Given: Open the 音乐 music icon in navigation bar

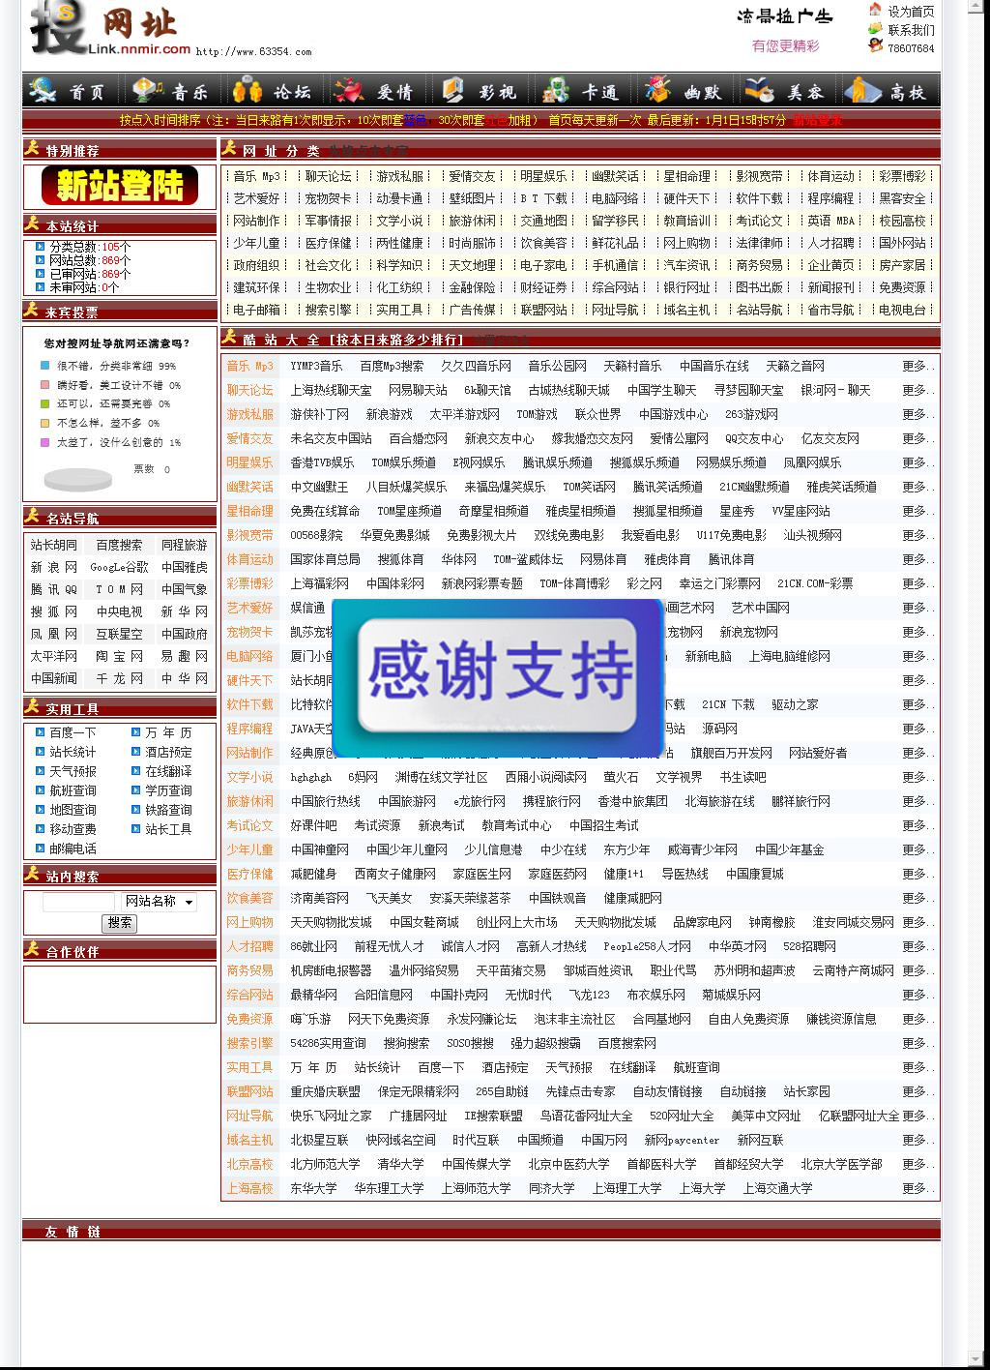Looking at the screenshot, I should tap(147, 90).
